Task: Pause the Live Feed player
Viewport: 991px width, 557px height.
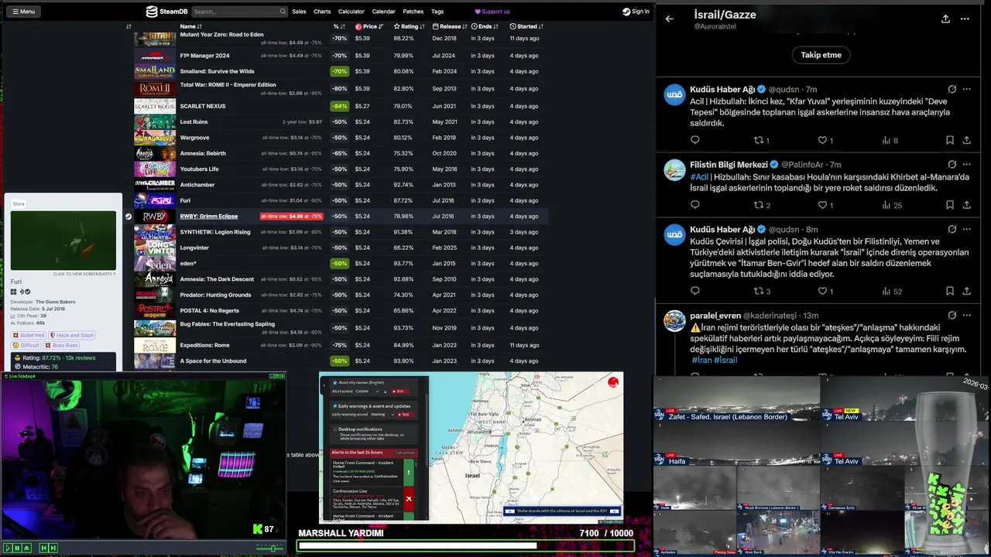Action: 16,548
